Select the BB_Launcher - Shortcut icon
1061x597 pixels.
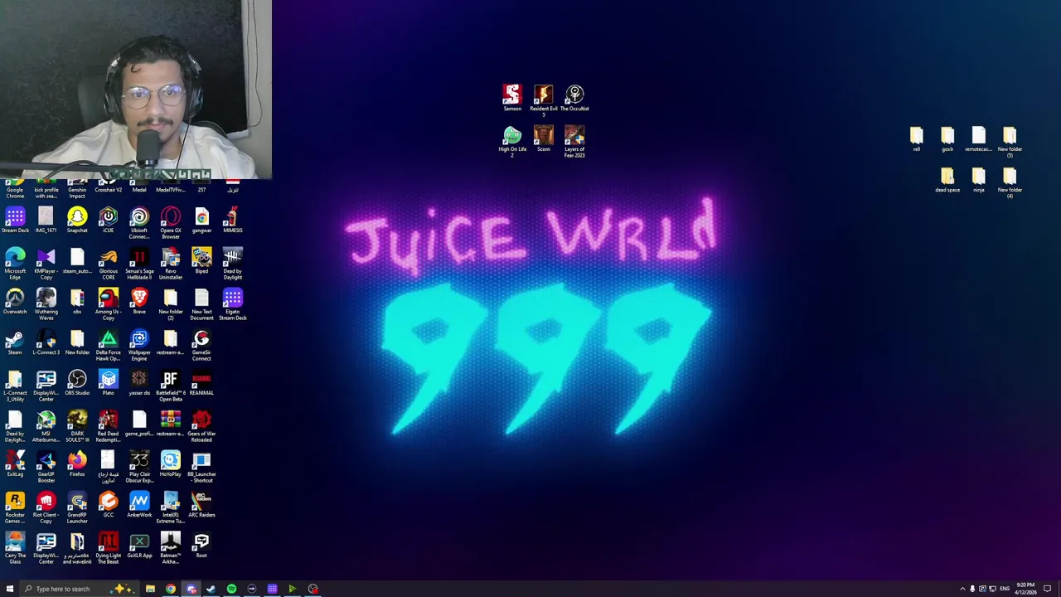[x=201, y=467]
